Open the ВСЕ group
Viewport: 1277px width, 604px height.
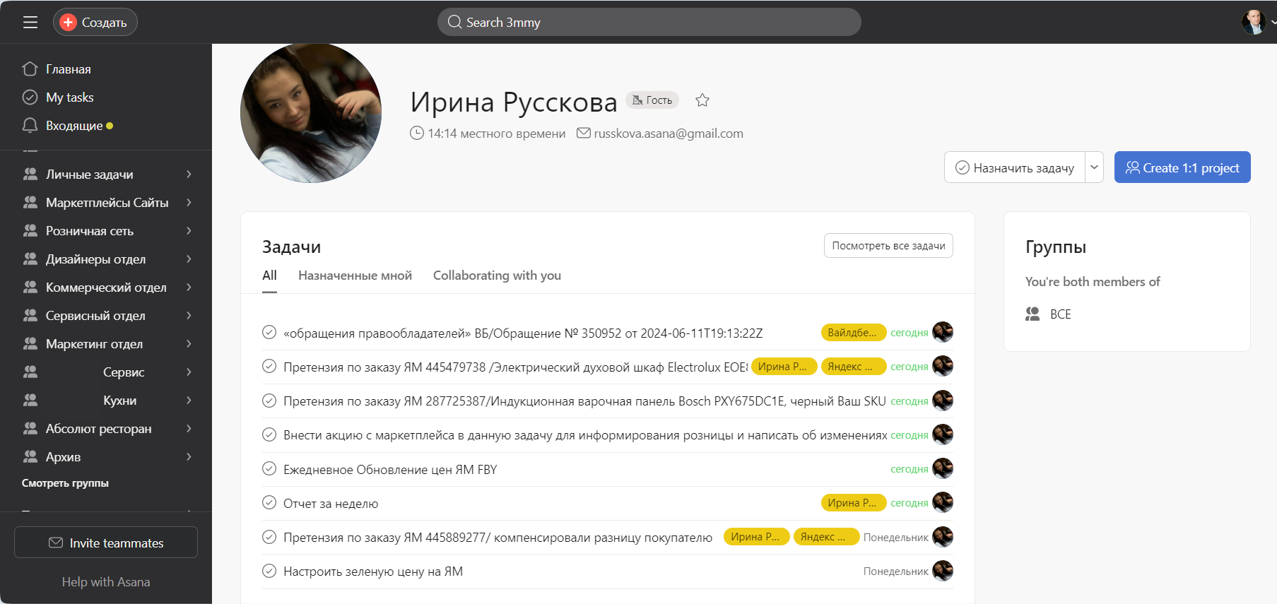click(x=1060, y=314)
